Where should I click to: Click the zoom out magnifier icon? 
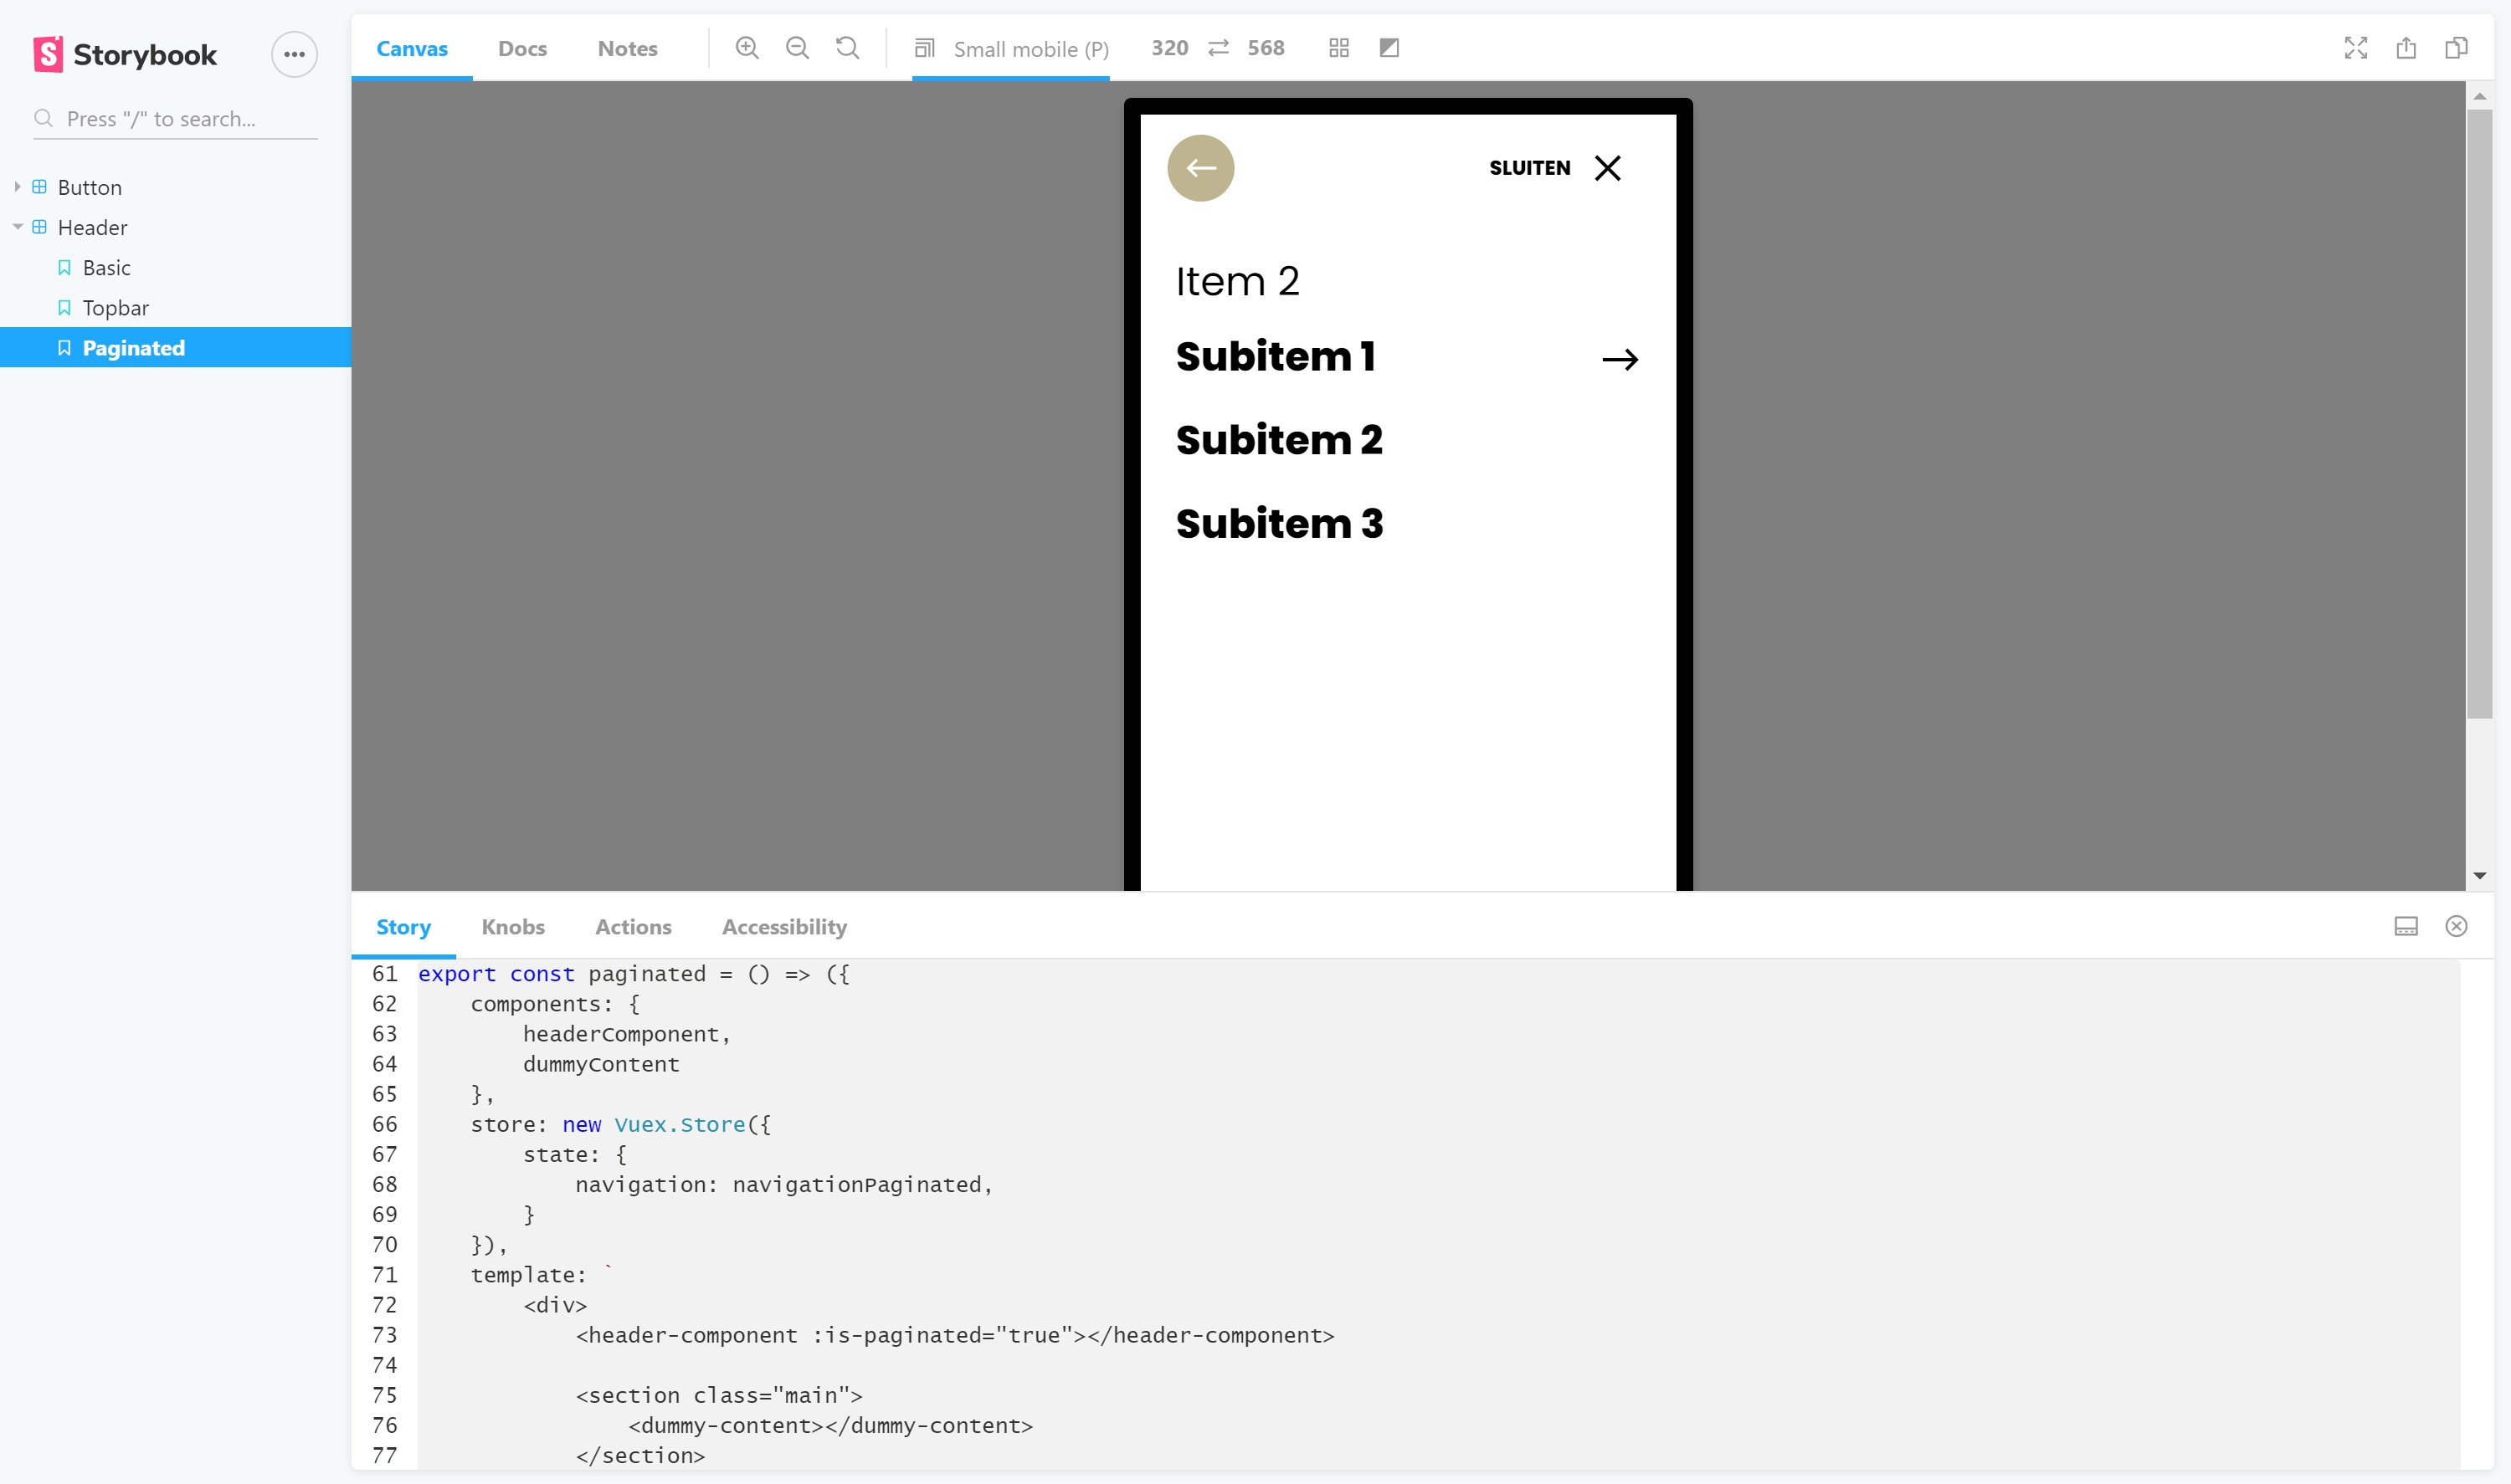(797, 48)
